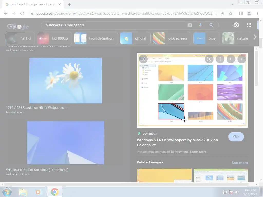Open Google quick settings gear
Screen dimensions: 263x197
pyautogui.click(x=236, y=25)
